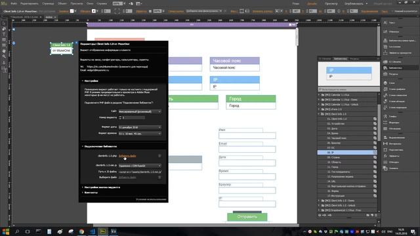Image resolution: width=420 pixels, height=236 pixels.
Task: Open the CC Libraries panel icon
Action: [x=385, y=62]
